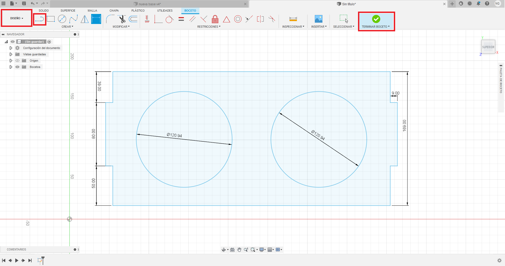Open the CREAR dropdown menu
Image resolution: width=505 pixels, height=266 pixels.
pyautogui.click(x=67, y=27)
